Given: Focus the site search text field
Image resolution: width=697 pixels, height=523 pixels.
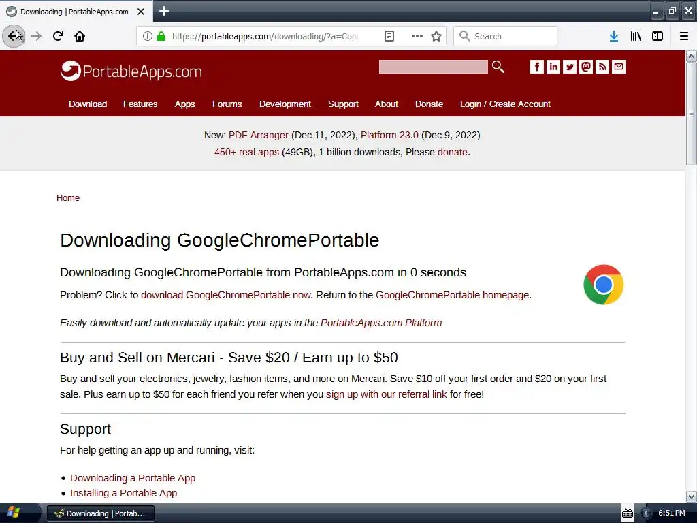Looking at the screenshot, I should coord(433,67).
